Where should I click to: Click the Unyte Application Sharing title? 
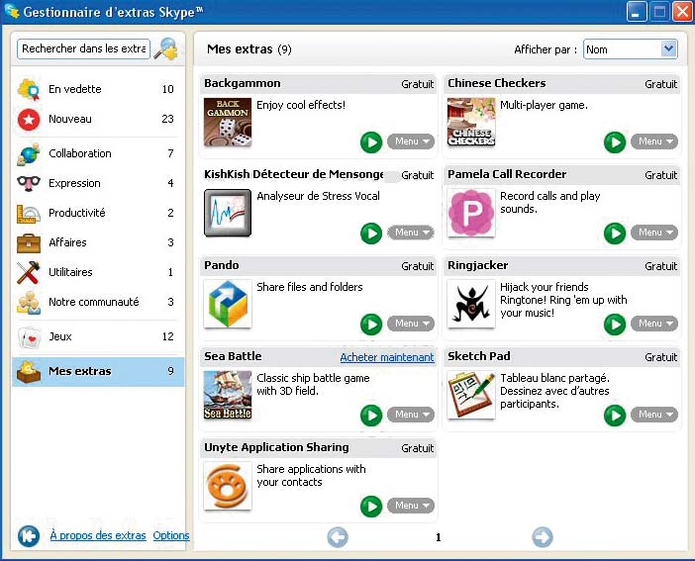tap(276, 447)
